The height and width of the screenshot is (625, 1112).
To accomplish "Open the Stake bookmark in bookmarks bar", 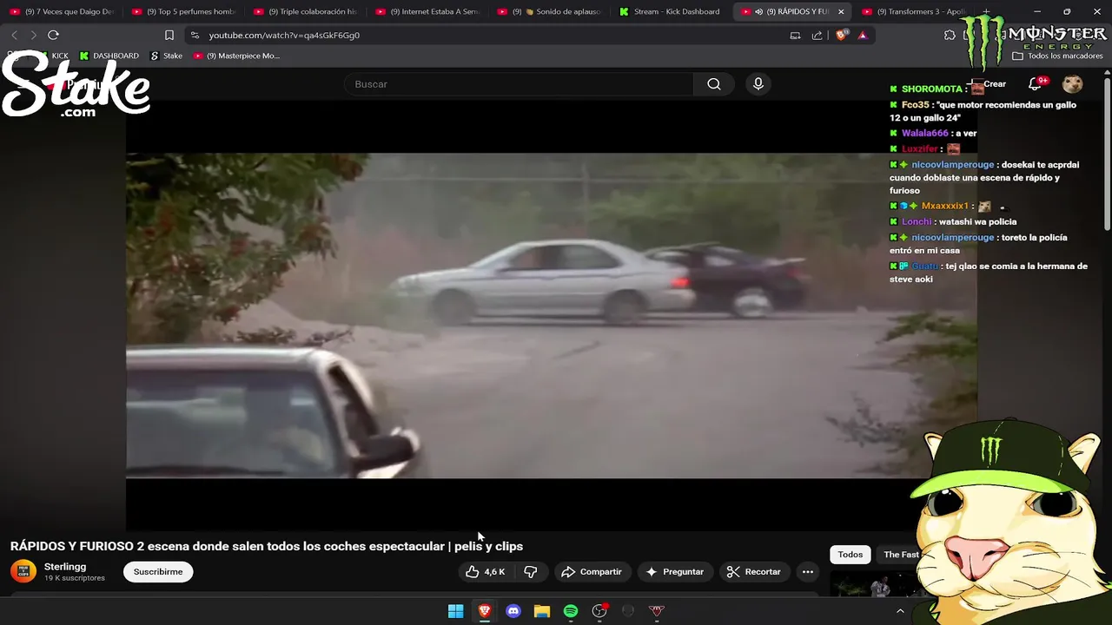I will coord(167,56).
